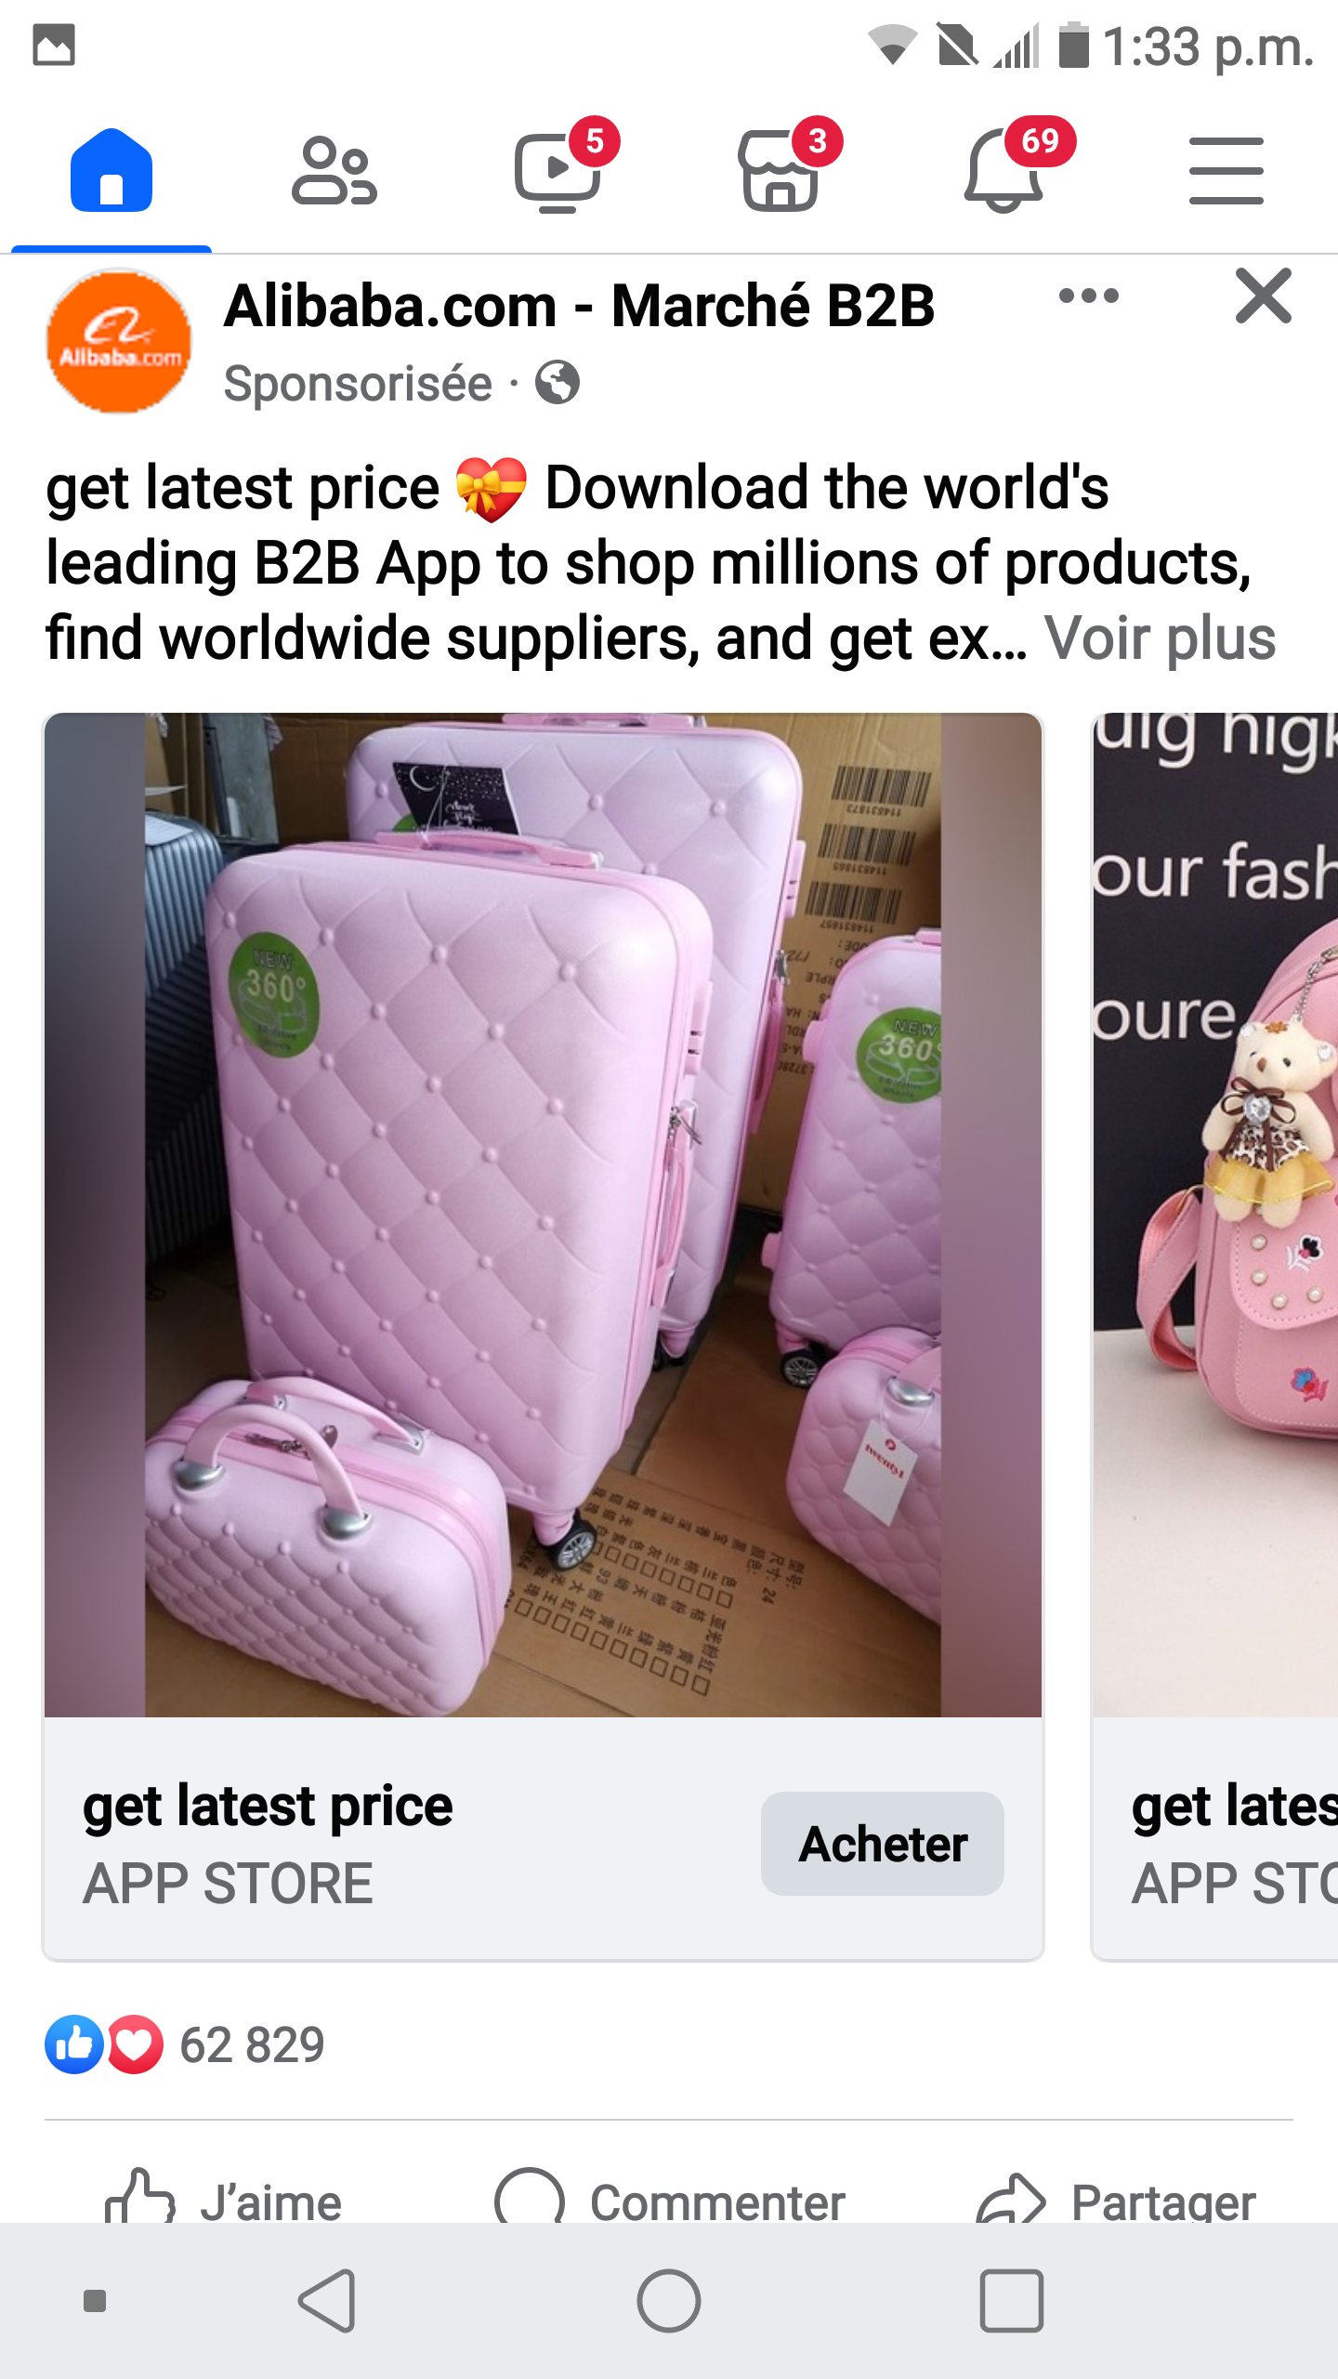Tap Commenter to add comment
The width and height of the screenshot is (1338, 2379).
pos(669,2201)
